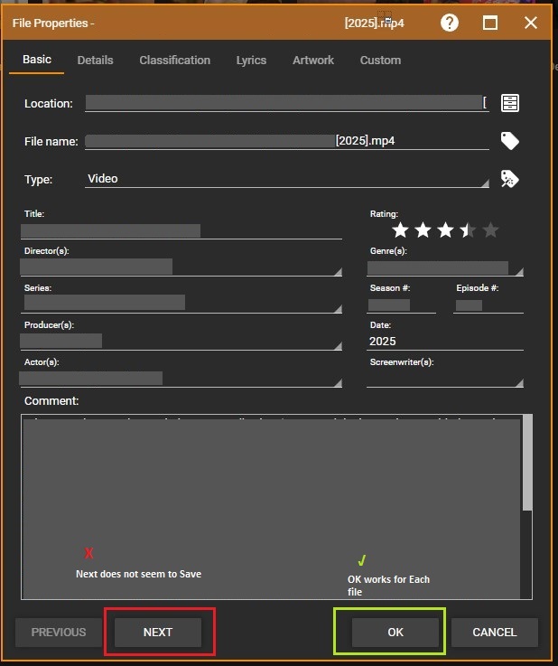558x666 pixels.
Task: Confirm changes with the OK button
Action: 395,632
